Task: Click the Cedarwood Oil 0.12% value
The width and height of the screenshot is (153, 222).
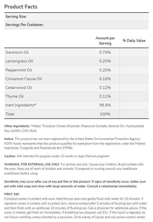Action: click(x=105, y=88)
